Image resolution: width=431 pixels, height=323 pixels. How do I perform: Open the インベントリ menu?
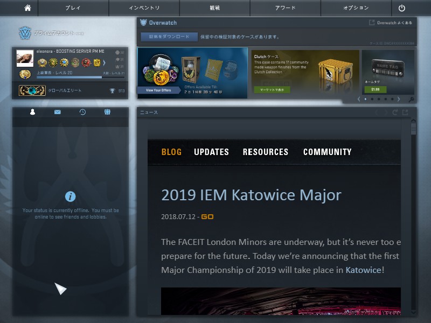pyautogui.click(x=144, y=8)
